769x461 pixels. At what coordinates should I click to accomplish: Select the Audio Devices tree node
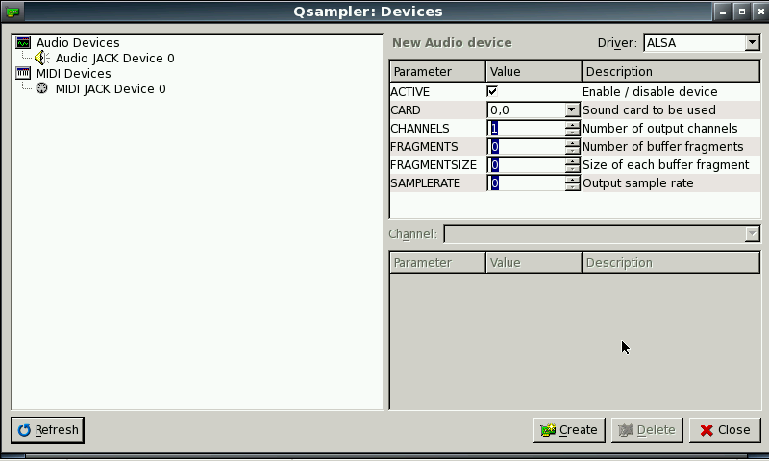tap(78, 43)
